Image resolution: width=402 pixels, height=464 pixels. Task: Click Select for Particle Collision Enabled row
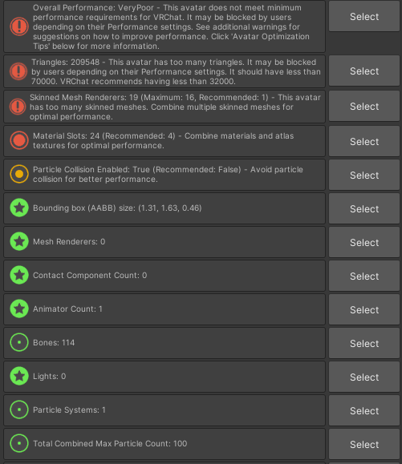(364, 176)
